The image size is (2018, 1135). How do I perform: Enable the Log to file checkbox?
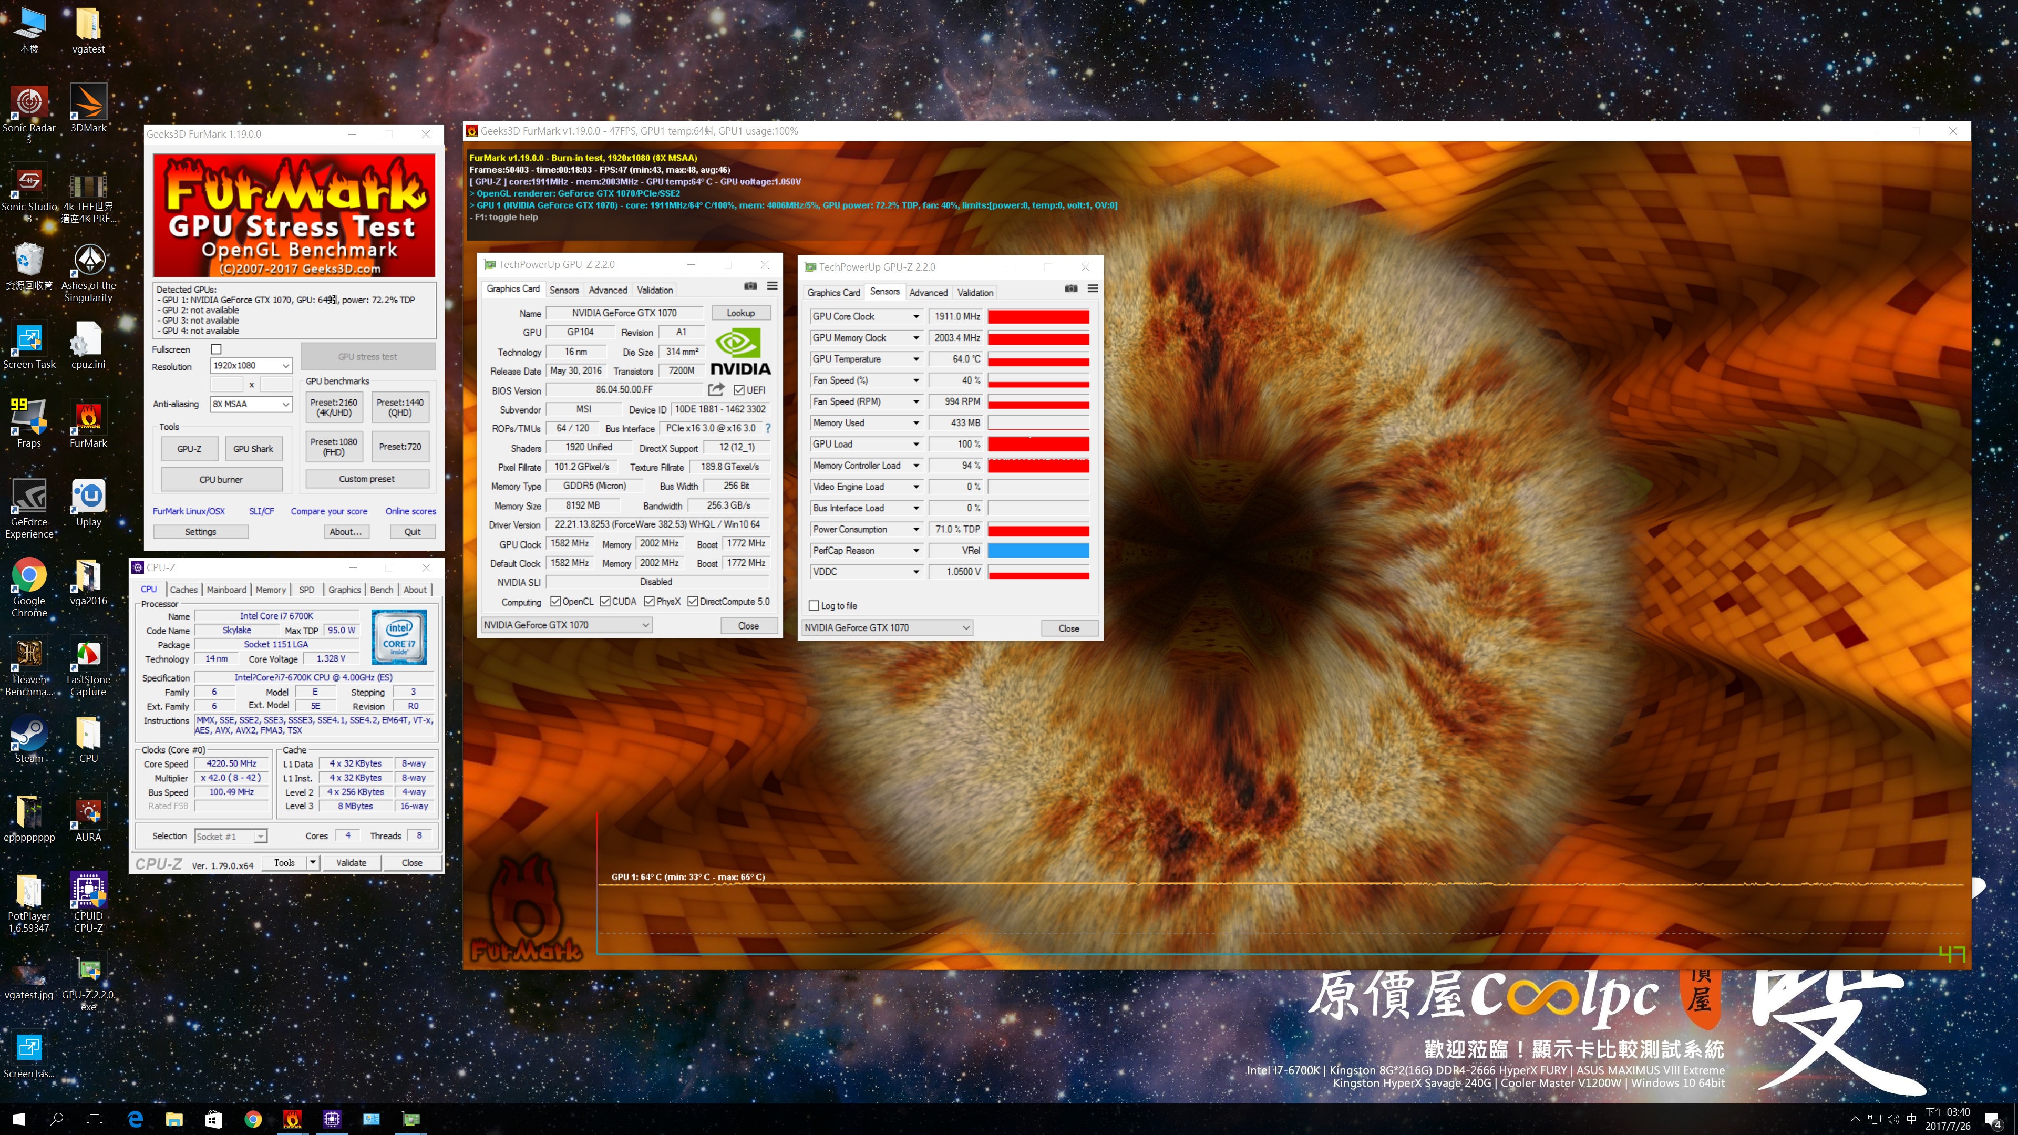click(x=814, y=605)
